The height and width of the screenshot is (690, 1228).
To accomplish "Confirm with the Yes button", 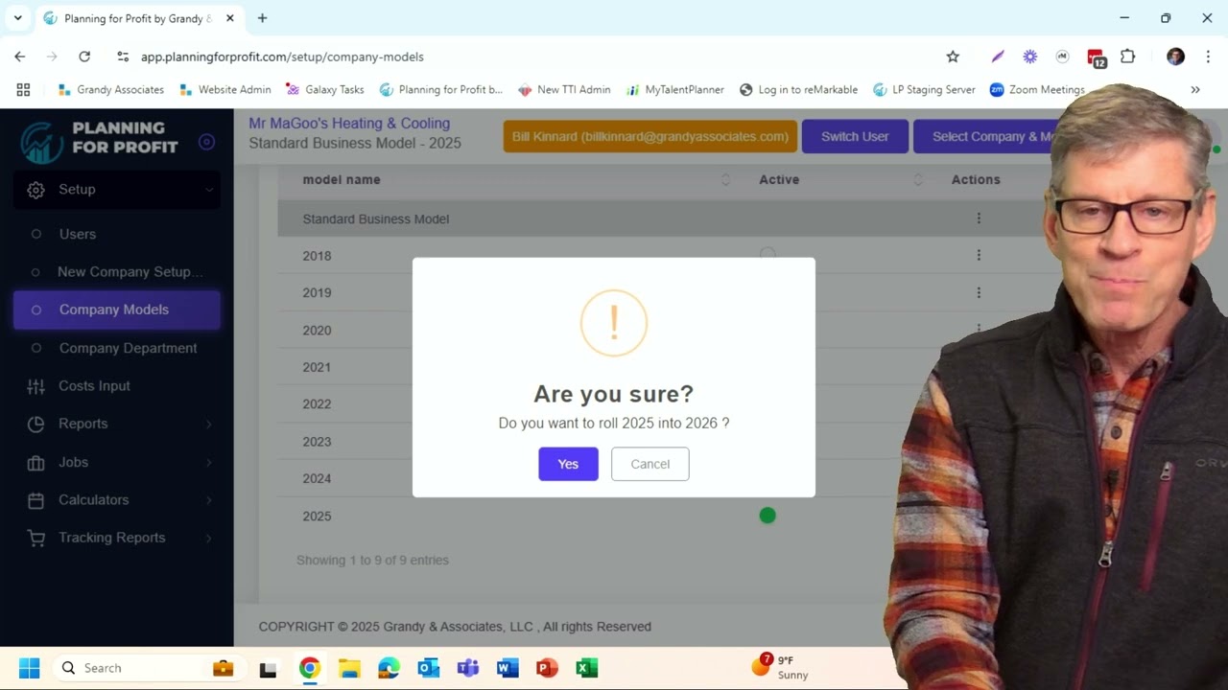I will pyautogui.click(x=568, y=464).
